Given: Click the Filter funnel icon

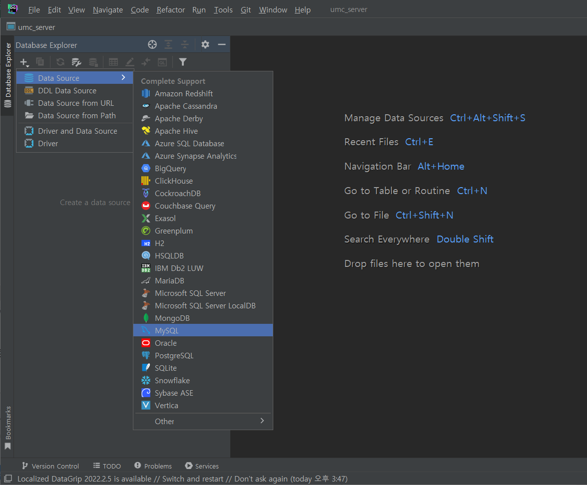Looking at the screenshot, I should click(x=183, y=62).
